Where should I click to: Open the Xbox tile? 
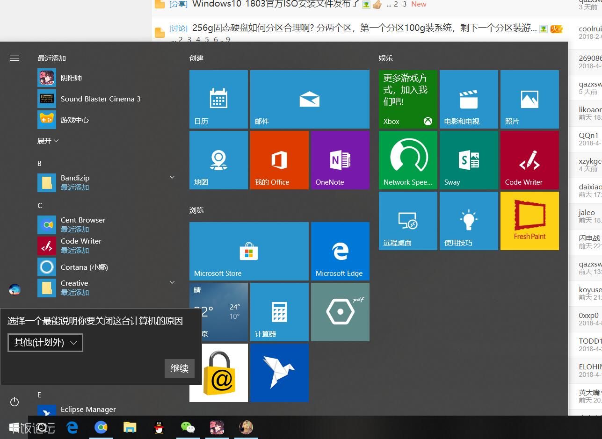point(408,99)
